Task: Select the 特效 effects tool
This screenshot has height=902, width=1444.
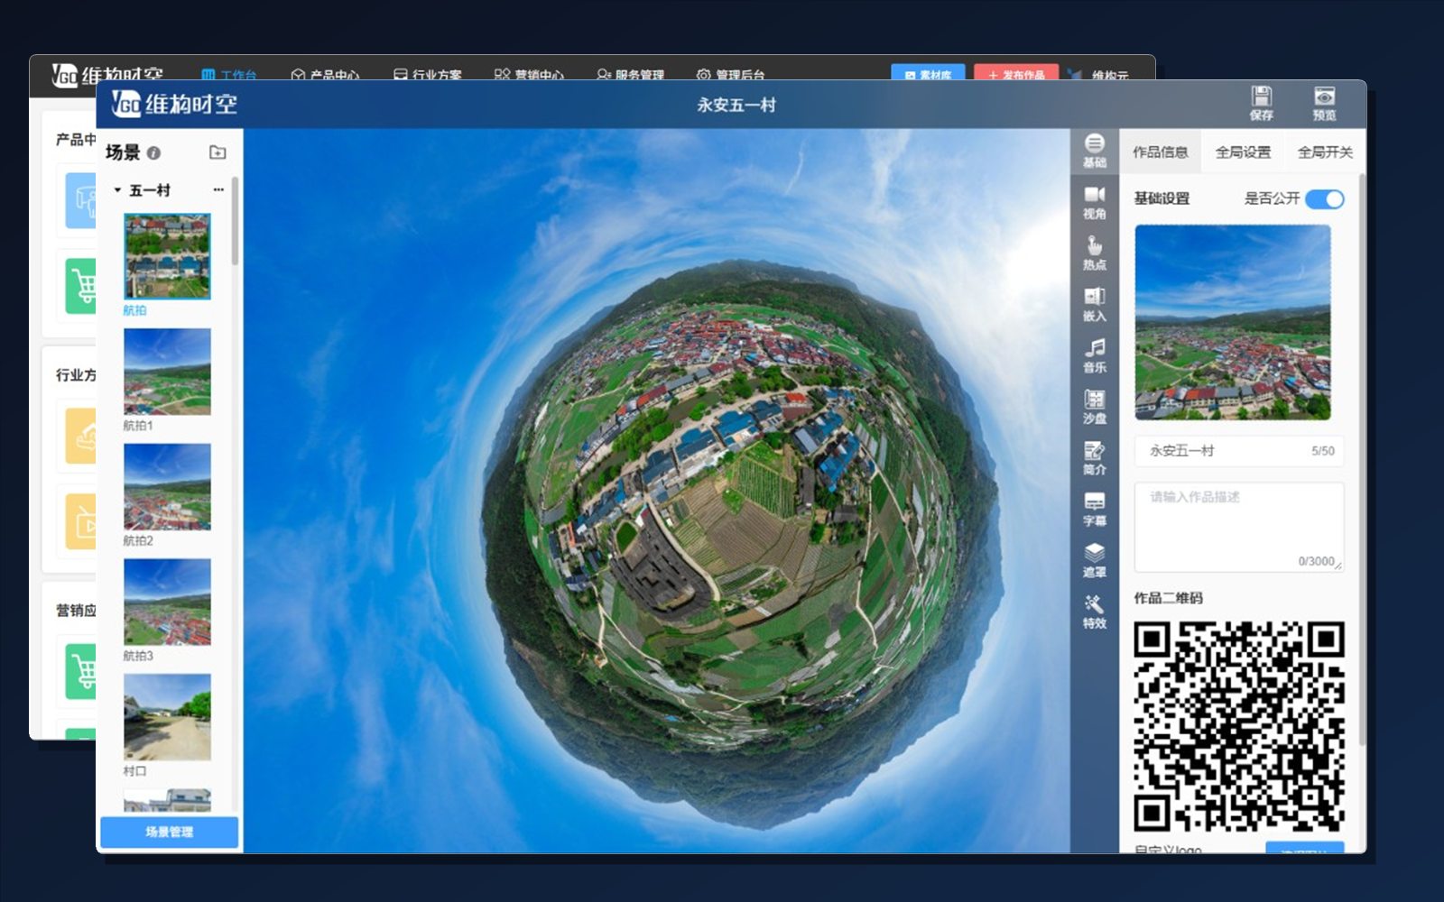Action: [1094, 612]
